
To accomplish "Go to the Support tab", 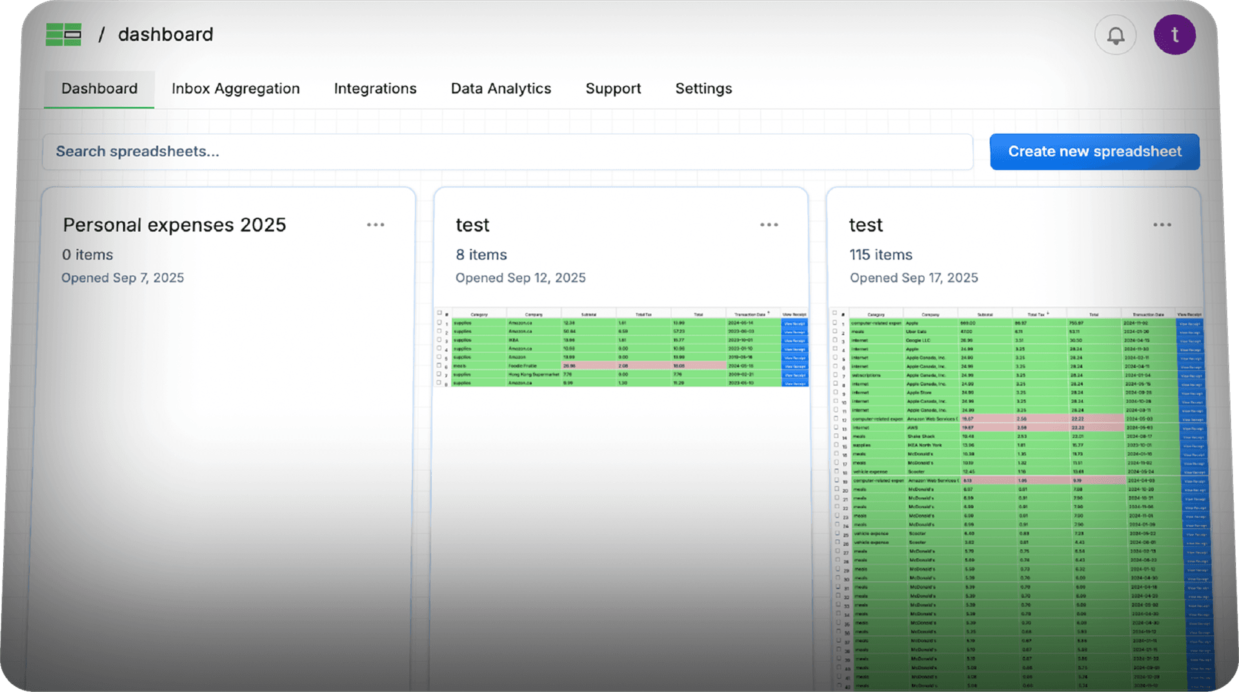I will 612,88.
